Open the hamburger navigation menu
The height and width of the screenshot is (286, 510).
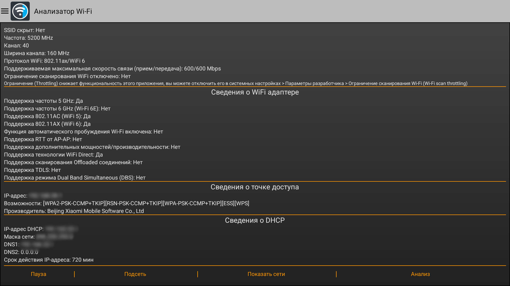[5, 11]
